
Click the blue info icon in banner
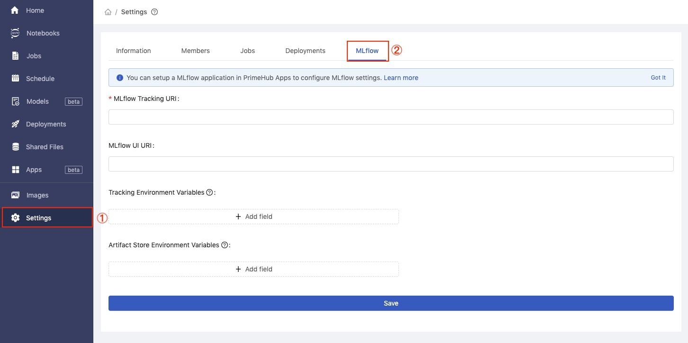click(x=119, y=78)
